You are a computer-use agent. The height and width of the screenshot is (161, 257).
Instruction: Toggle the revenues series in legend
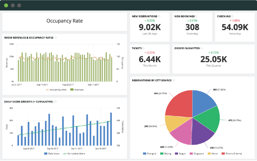77,90
